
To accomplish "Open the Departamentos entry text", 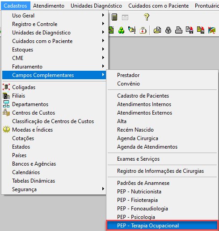I will tap(30, 104).
